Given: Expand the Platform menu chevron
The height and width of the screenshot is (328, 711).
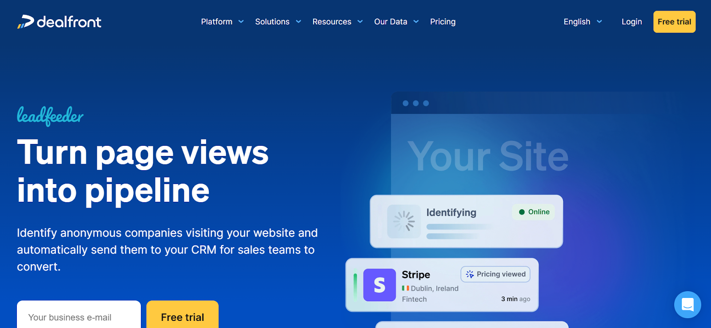Looking at the screenshot, I should point(241,22).
